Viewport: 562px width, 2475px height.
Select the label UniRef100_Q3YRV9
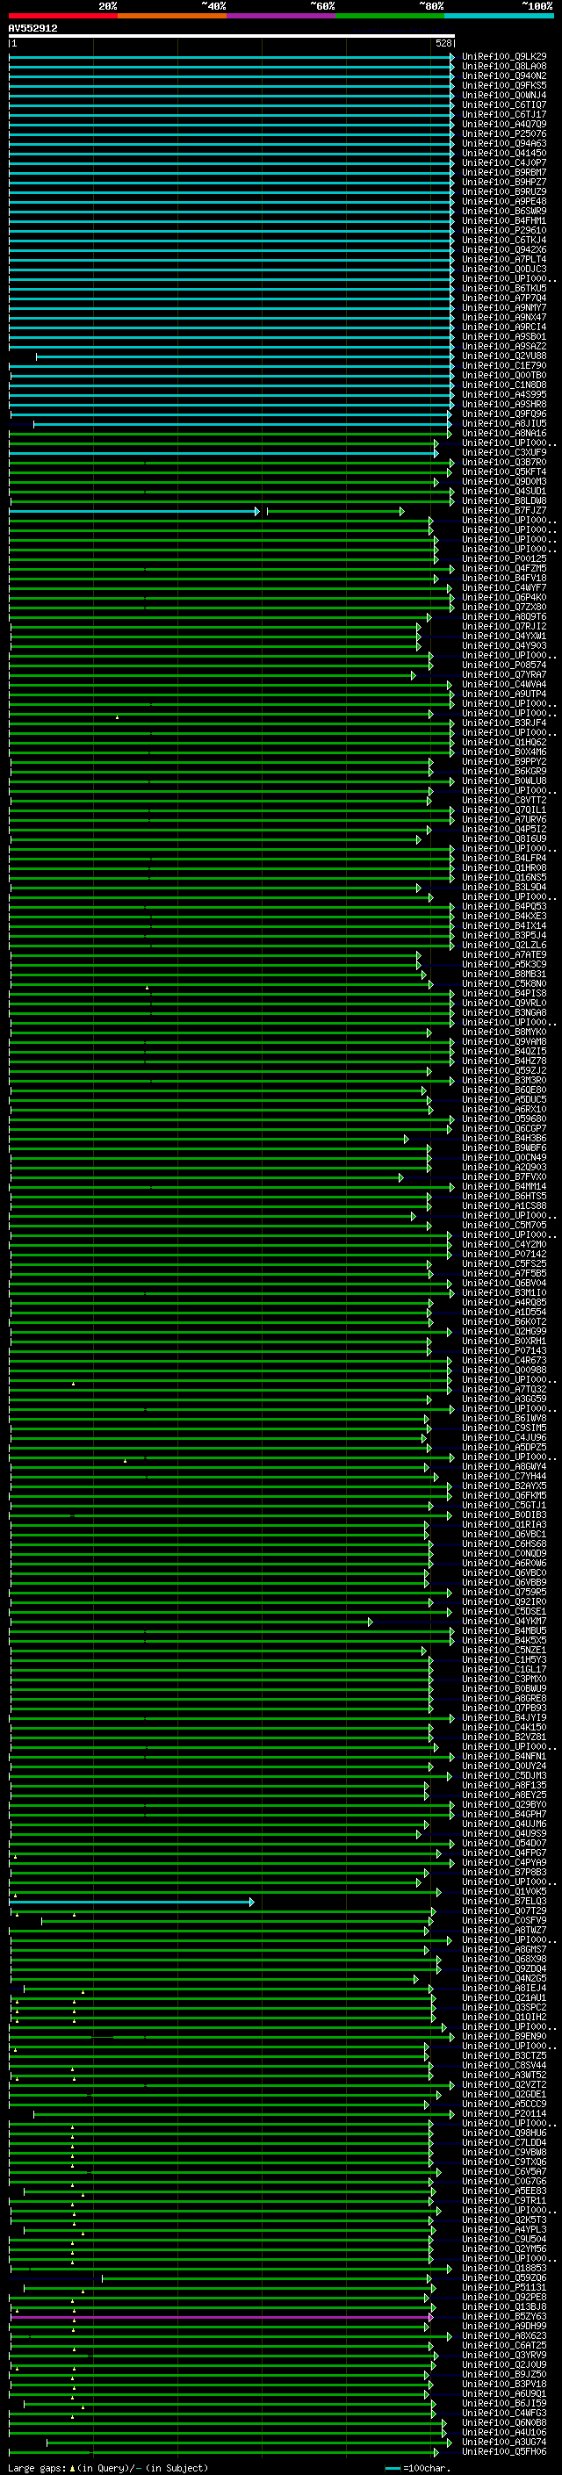(504, 2355)
